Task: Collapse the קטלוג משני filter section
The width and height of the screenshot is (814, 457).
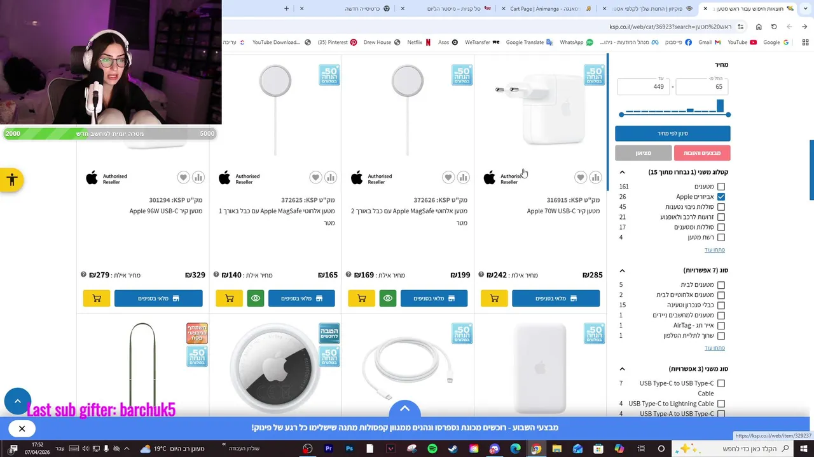Action: point(622,172)
